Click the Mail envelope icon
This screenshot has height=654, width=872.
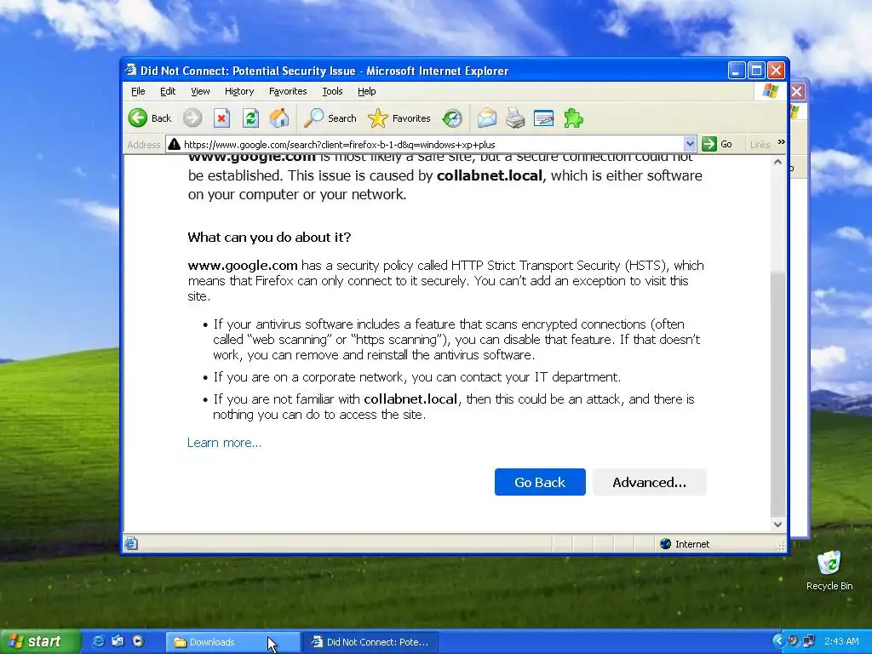point(486,118)
